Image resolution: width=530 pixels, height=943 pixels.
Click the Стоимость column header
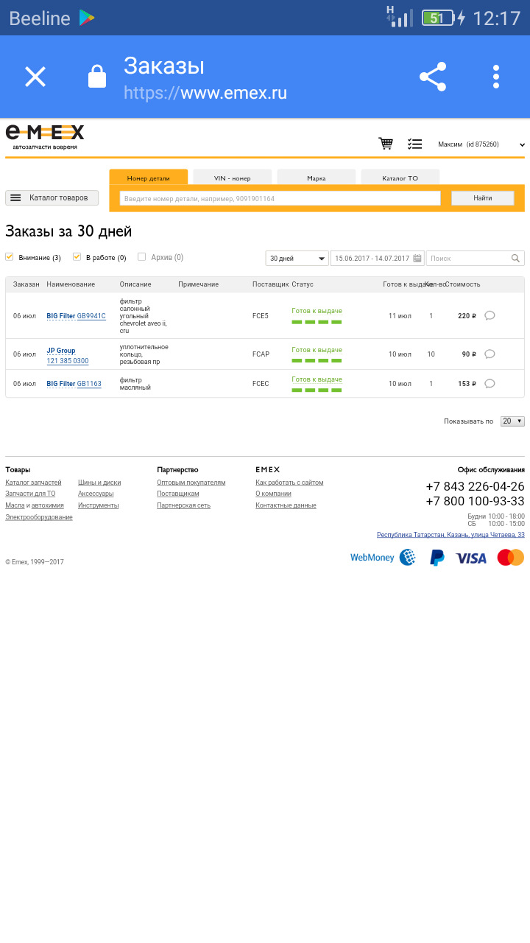[x=463, y=284]
